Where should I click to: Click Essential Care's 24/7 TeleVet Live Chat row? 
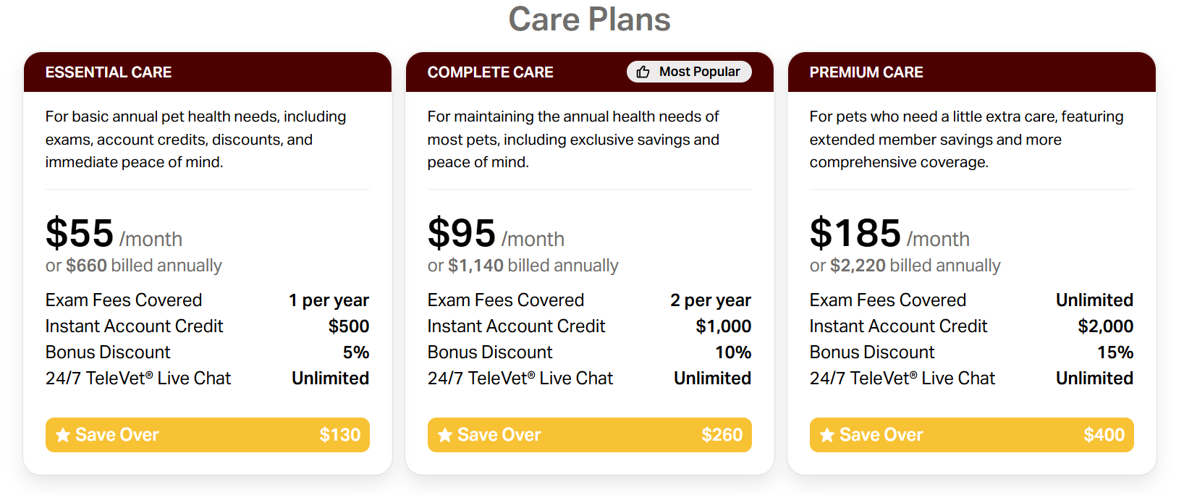click(x=208, y=378)
